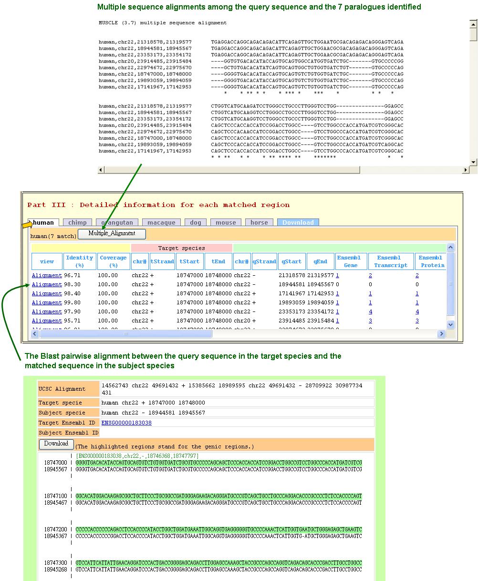This screenshot has height=581, width=478.
Task: Click vertical scrollbar thumb of matched region table
Action: [x=451, y=284]
